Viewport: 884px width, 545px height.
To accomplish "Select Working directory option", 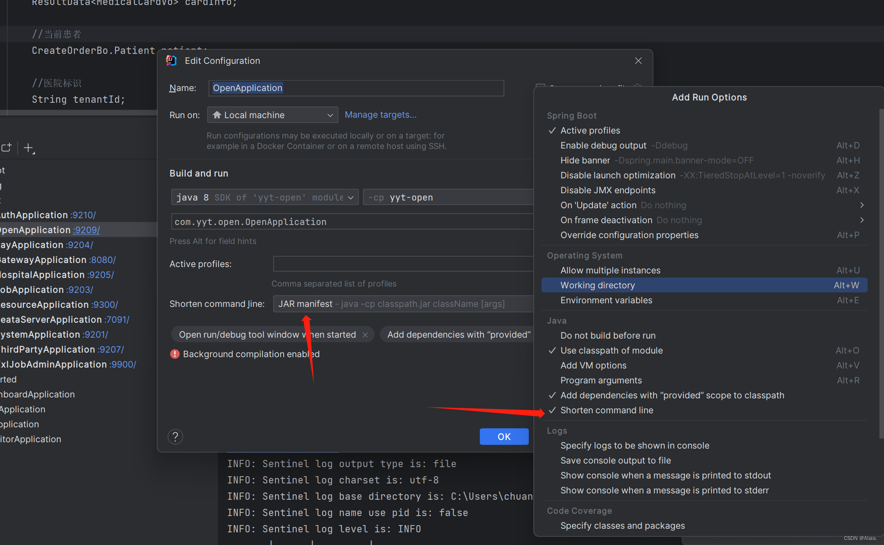I will point(704,285).
